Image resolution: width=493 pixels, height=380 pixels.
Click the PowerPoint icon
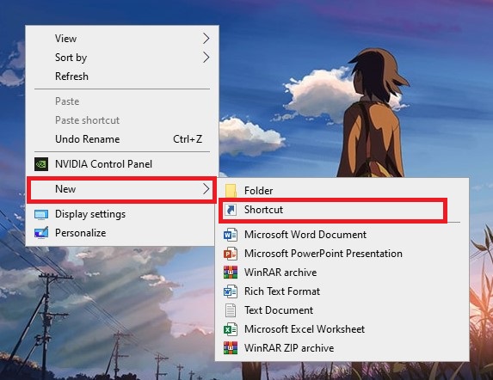click(x=231, y=254)
